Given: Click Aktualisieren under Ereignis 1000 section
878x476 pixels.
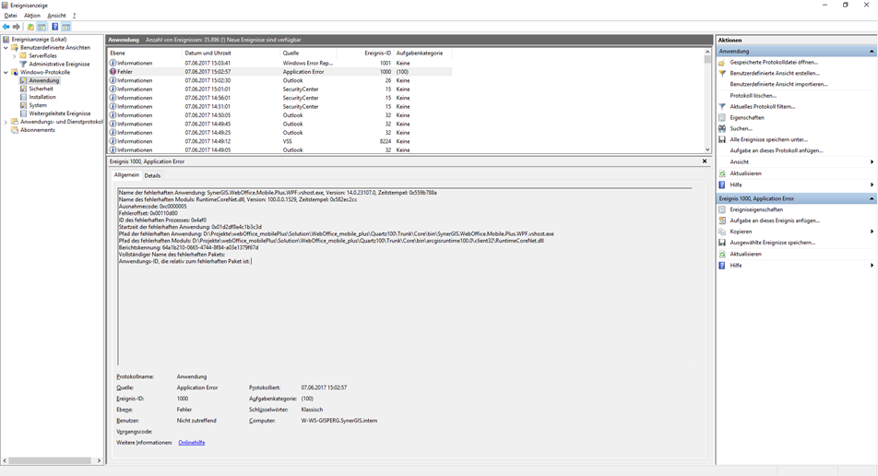Looking at the screenshot, I should 745,254.
